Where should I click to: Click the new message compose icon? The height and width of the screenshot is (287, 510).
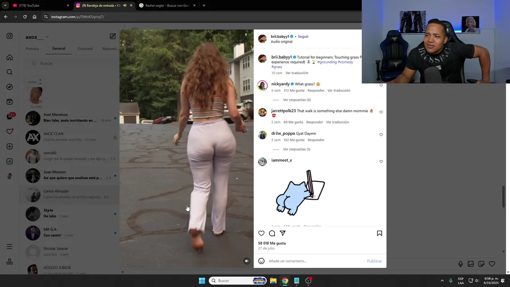pos(113,36)
